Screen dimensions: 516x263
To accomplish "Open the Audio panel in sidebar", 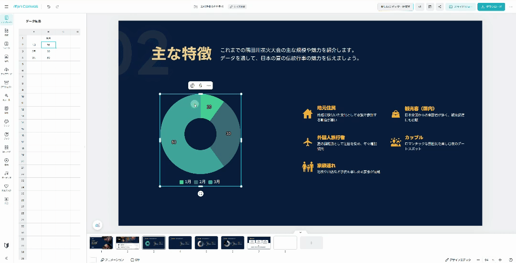I will 6,175.
